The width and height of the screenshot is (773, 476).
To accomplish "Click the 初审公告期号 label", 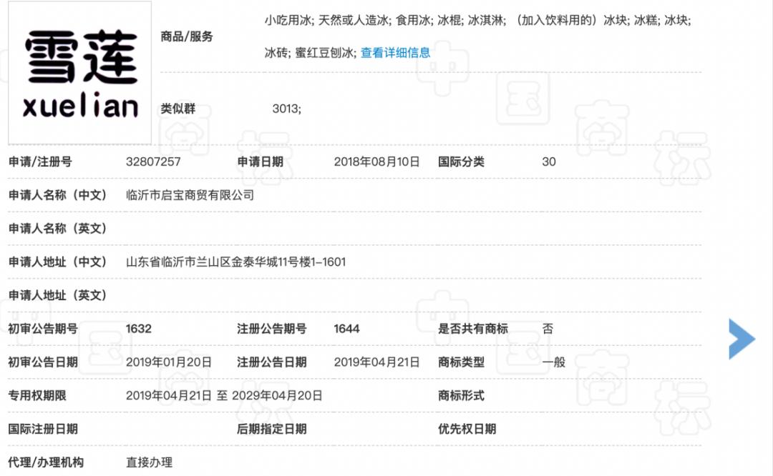I will (43, 329).
